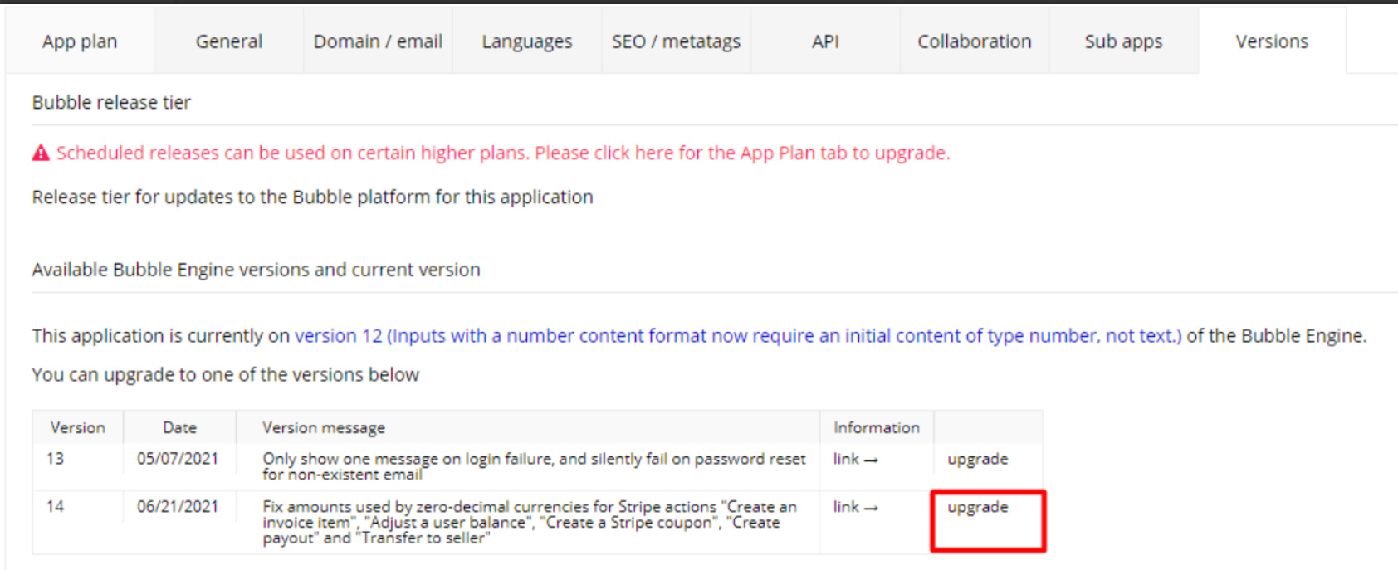Screen dimensions: 1398x570
Task: Click the date 05/07/2021
Action: [178, 459]
